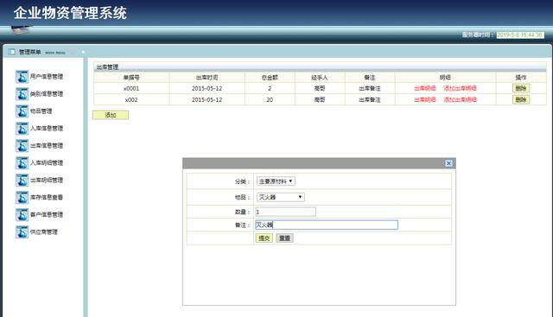Click the icon next to 类别信息管理
Viewport: 553px width, 317px height.
point(22,94)
